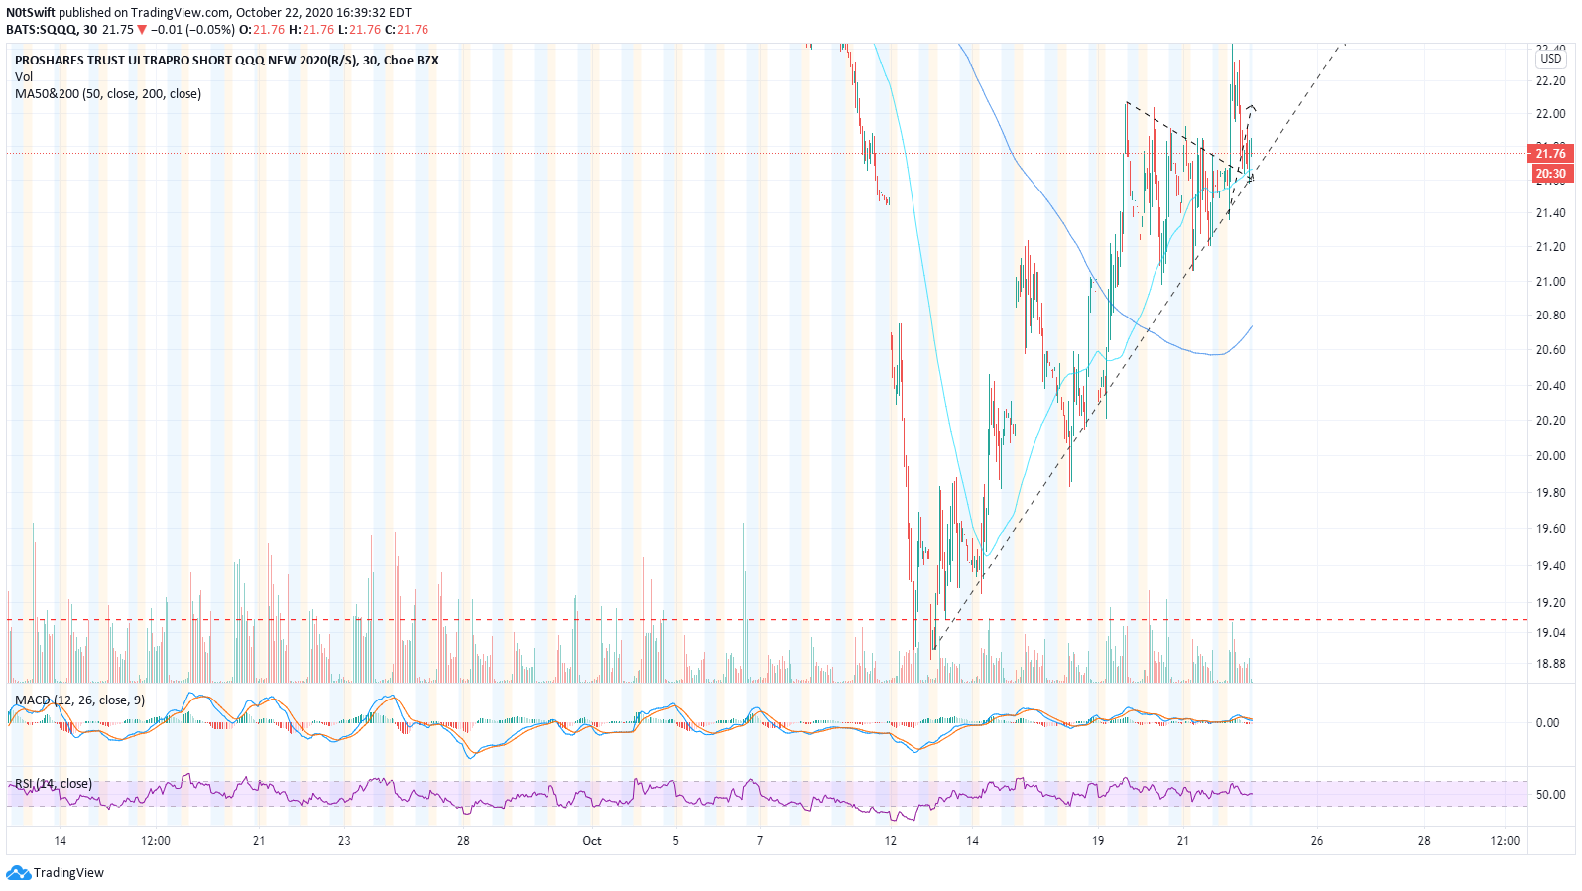This screenshot has width=1582, height=891.
Task: Click the chart title PROSHARES TRUST ULTRAPRO SHORT QQQ
Action: point(227,61)
